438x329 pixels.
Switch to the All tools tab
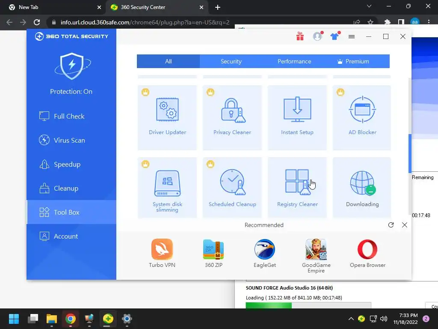pos(168,61)
